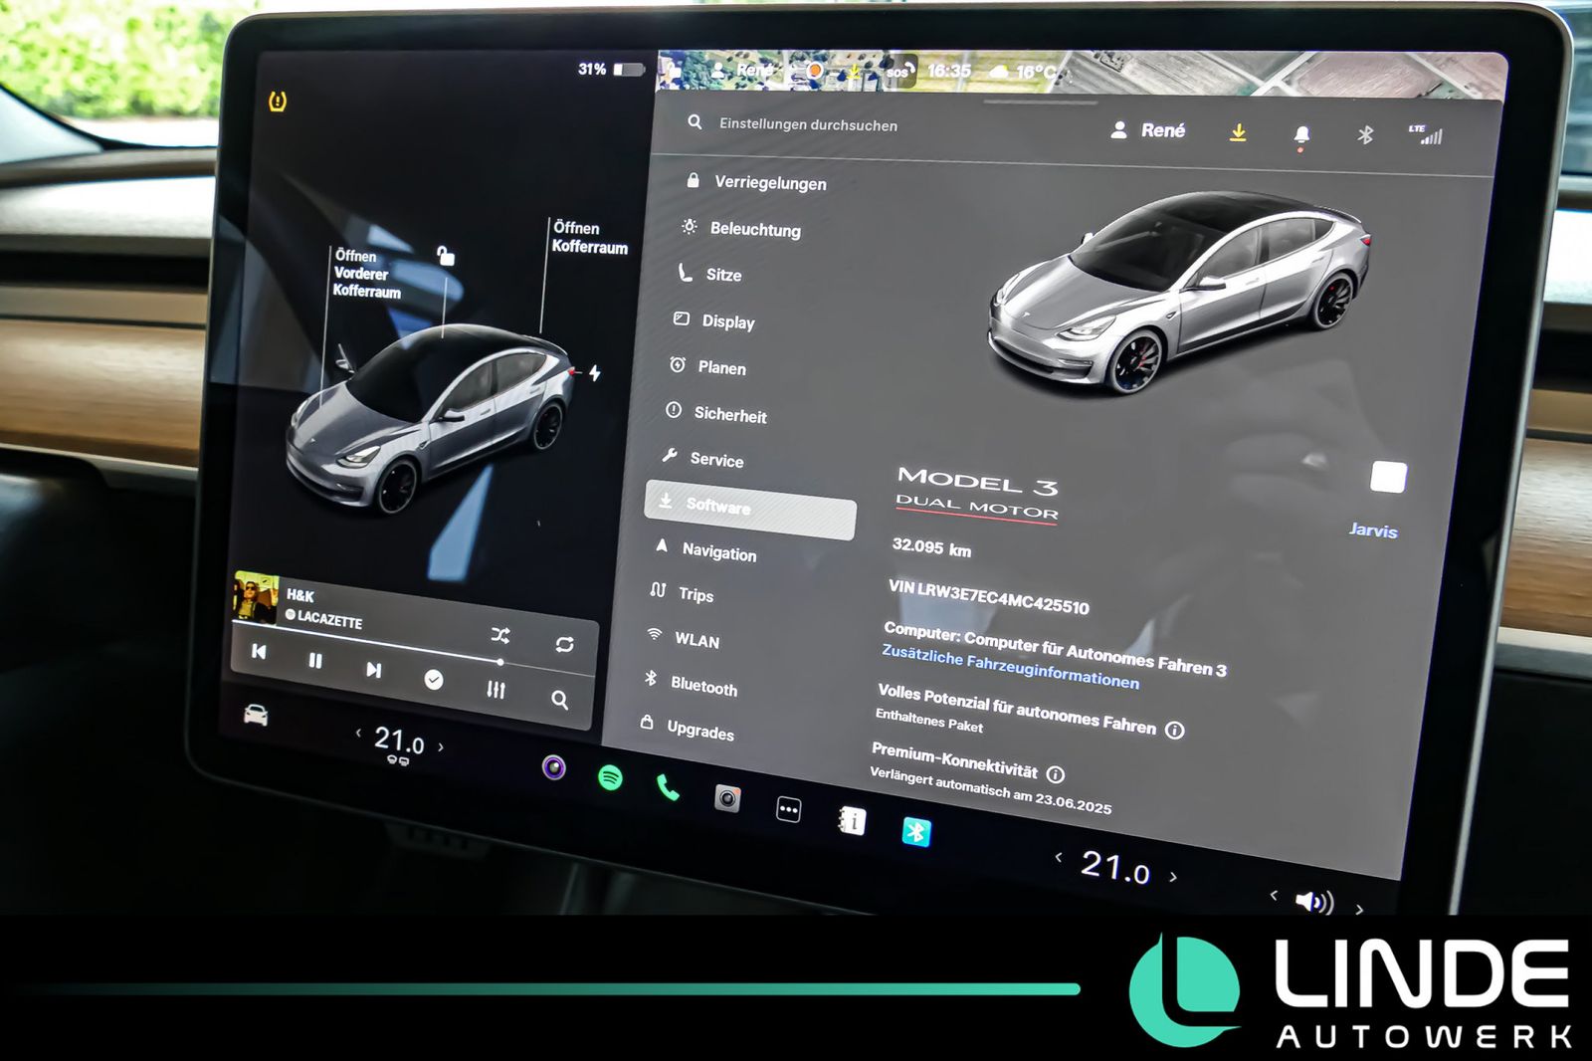1592x1061 pixels.
Task: Open the Beleuchtung settings menu
Action: [741, 228]
